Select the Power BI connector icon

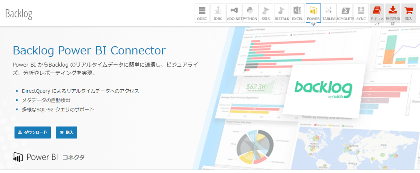pos(313,13)
